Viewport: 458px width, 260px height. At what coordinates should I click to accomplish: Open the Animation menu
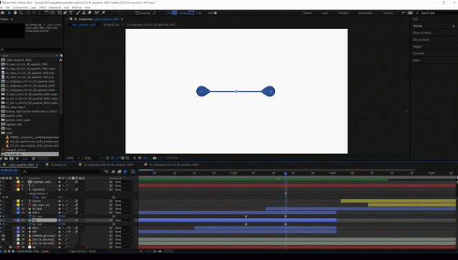(55, 8)
